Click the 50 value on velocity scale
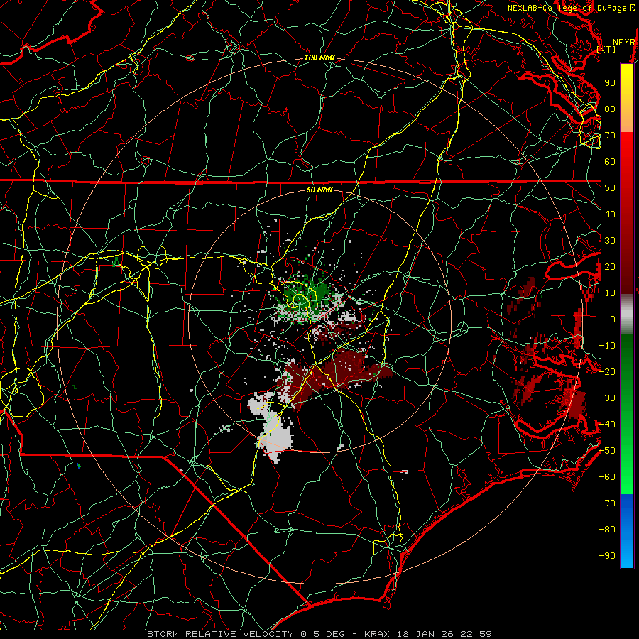Viewport: 639px width, 639px height. pyautogui.click(x=610, y=188)
